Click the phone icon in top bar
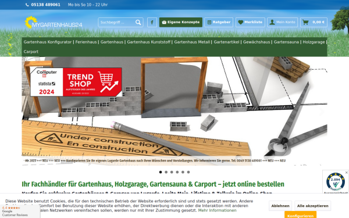Screen dimensions: 349x218 click(x=27, y=5)
